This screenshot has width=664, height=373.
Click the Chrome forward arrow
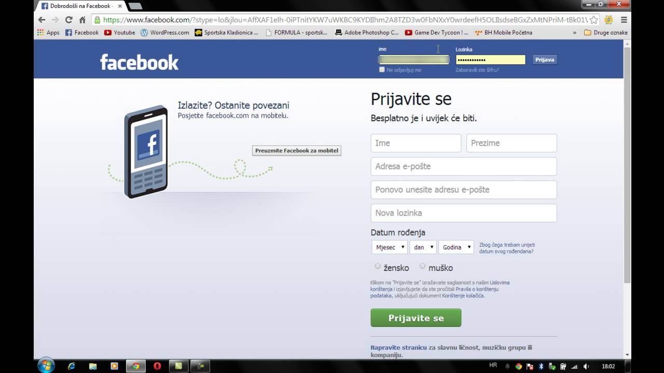[55, 20]
